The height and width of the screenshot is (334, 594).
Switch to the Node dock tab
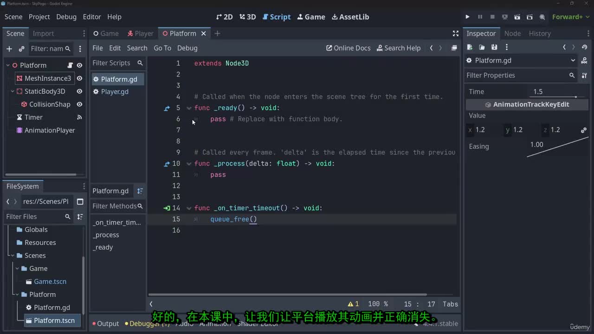point(512,33)
